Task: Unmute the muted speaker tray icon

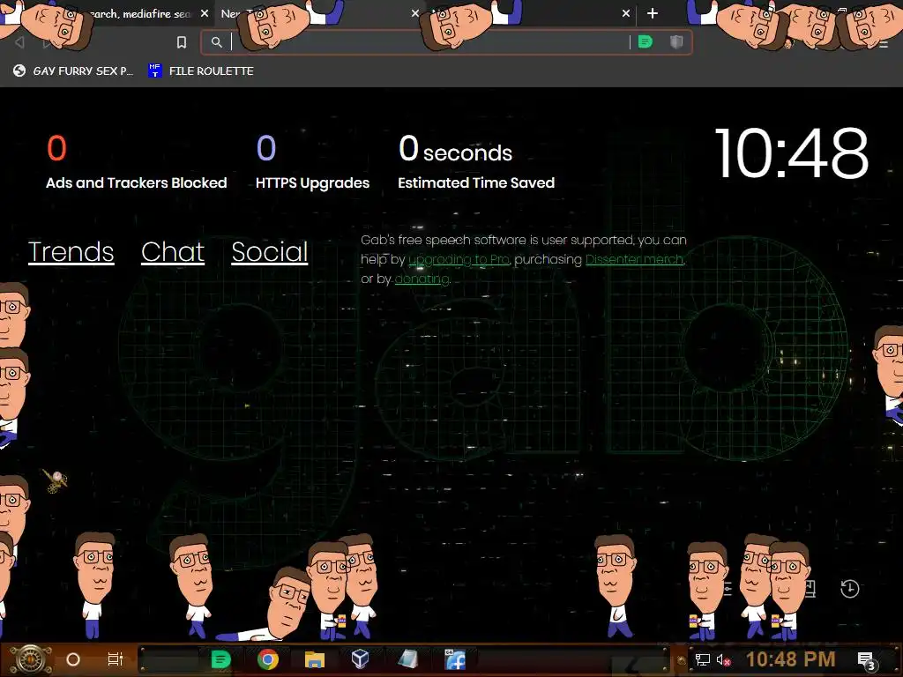Action: point(723,659)
